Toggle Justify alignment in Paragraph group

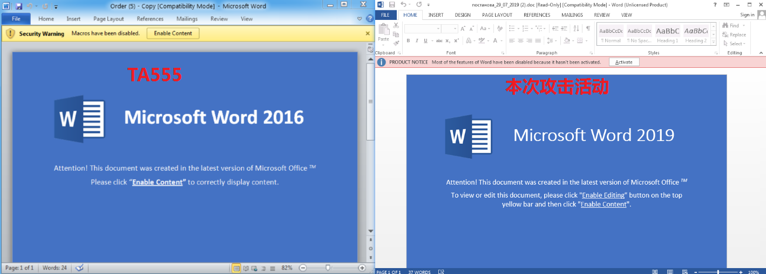click(x=538, y=40)
